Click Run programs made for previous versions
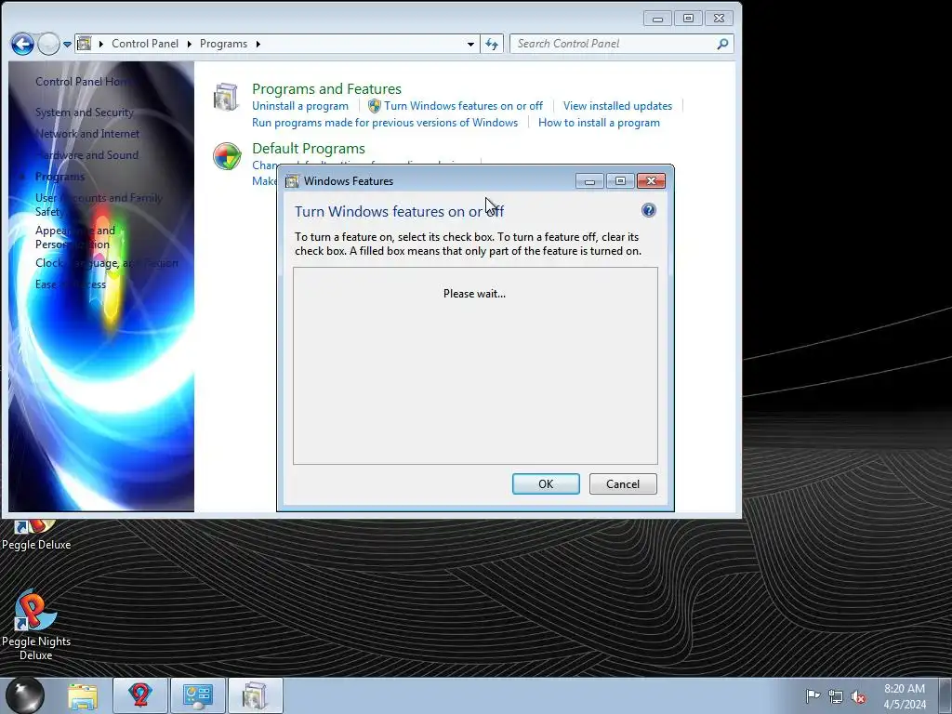Screen dimensions: 952x714 tap(385, 123)
